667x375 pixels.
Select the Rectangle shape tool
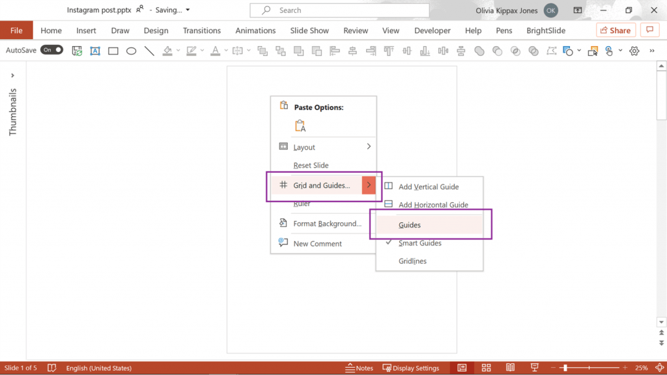[x=113, y=51]
